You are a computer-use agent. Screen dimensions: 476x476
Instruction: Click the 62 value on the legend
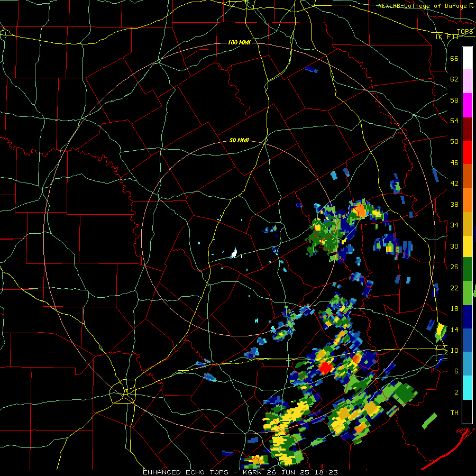pyautogui.click(x=454, y=79)
